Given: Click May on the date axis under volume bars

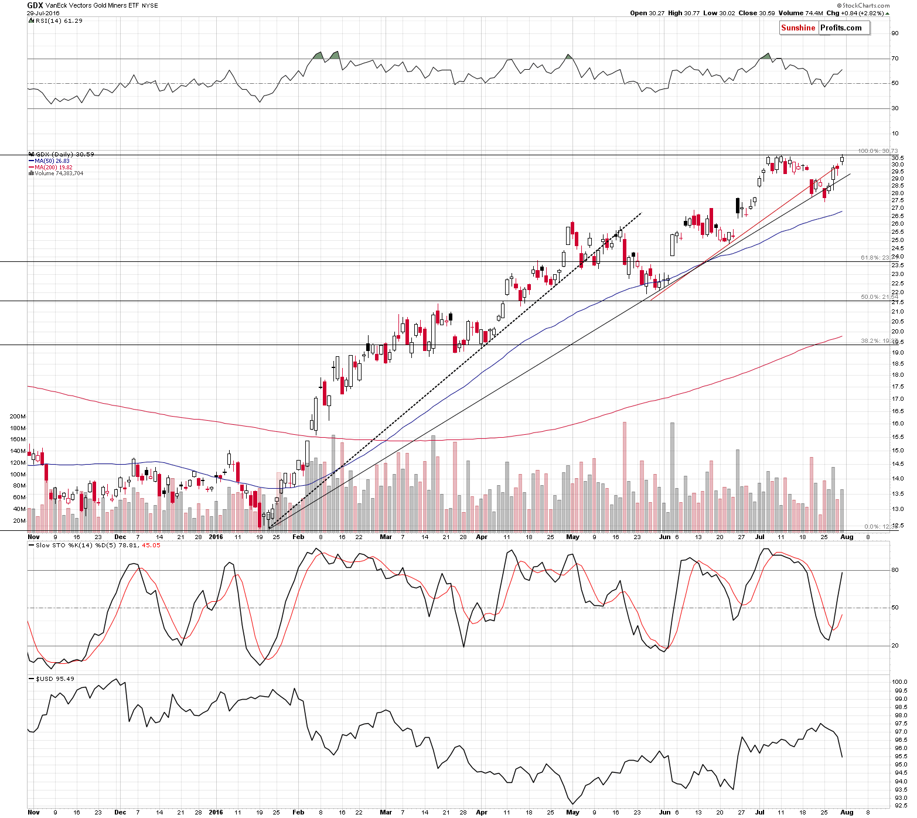Looking at the screenshot, I should (572, 537).
